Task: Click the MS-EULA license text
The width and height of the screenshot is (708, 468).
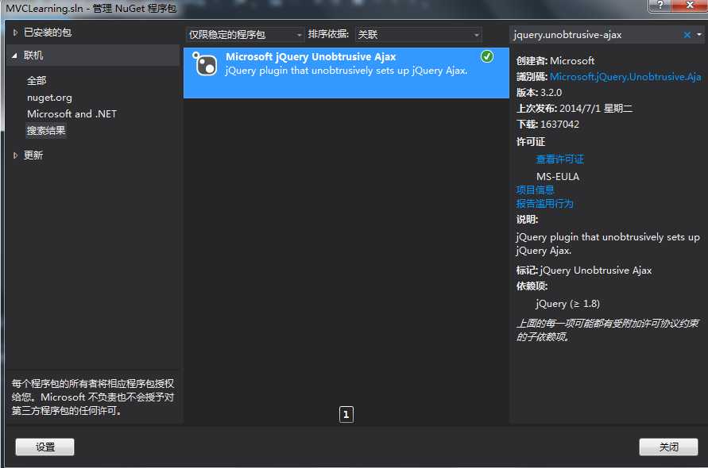Action: (x=558, y=177)
